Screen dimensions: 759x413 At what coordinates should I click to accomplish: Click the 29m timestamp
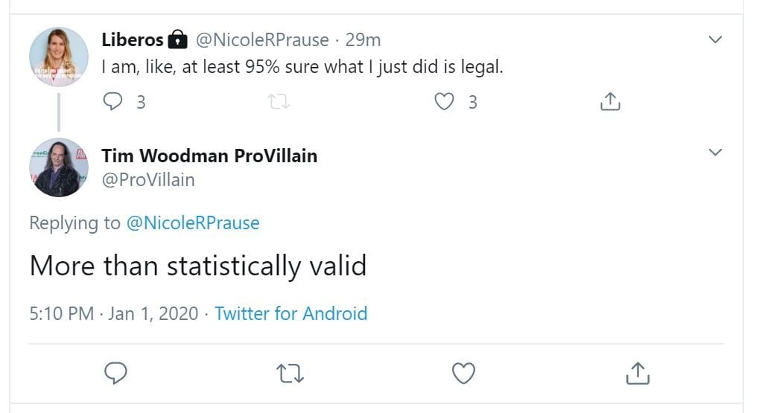(x=363, y=39)
